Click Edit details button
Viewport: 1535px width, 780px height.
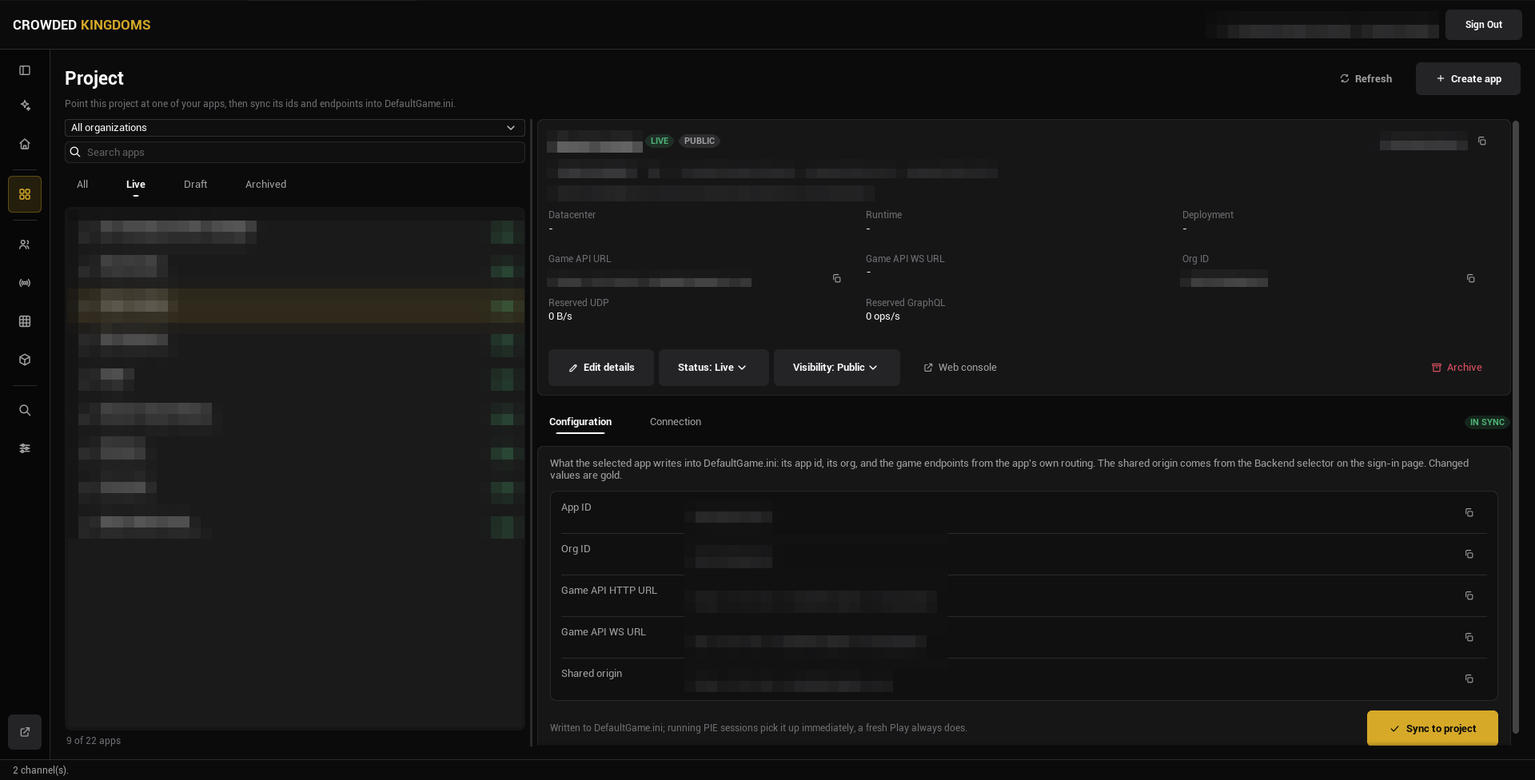(601, 368)
